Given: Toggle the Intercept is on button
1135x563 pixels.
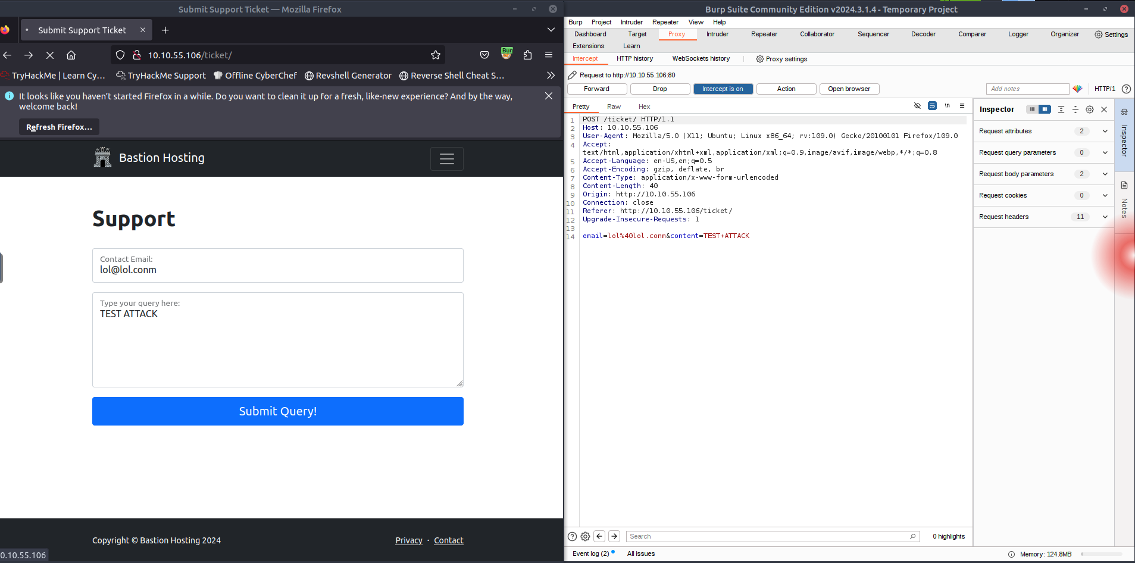Looking at the screenshot, I should [723, 89].
